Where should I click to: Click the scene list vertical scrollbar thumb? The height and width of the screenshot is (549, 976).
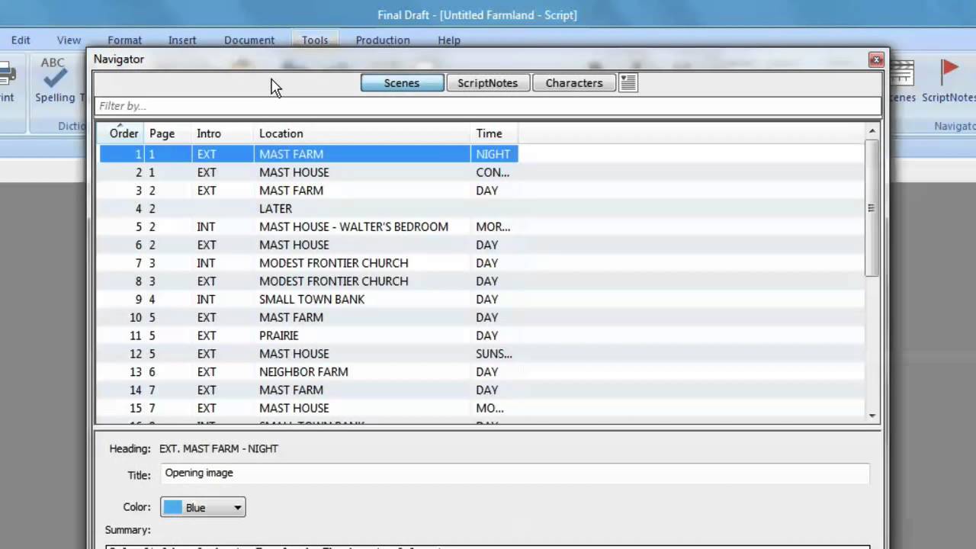coord(872,207)
